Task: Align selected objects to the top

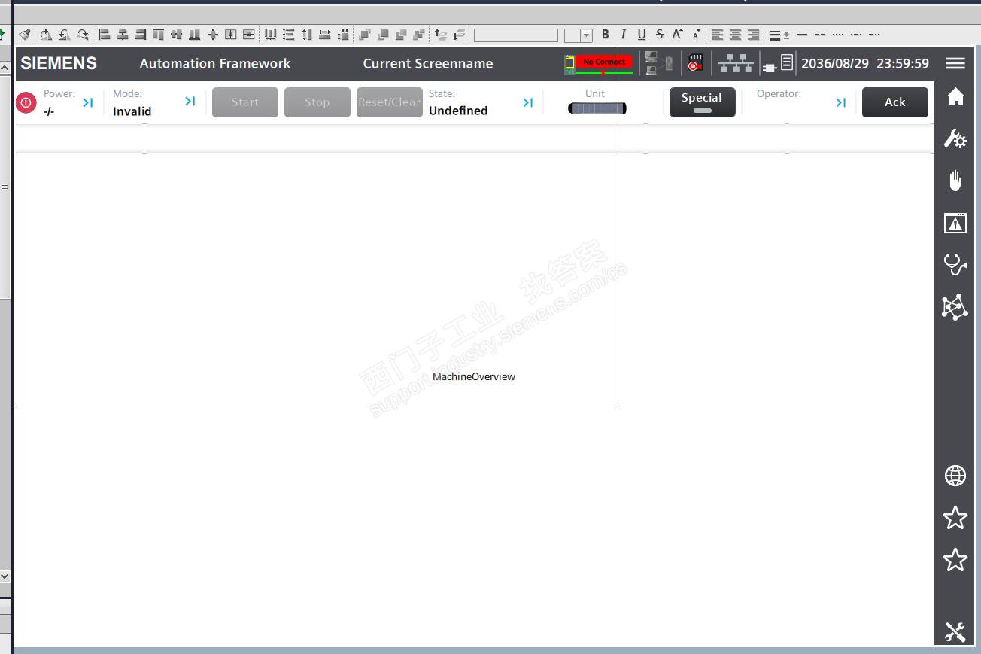Action: 158,35
